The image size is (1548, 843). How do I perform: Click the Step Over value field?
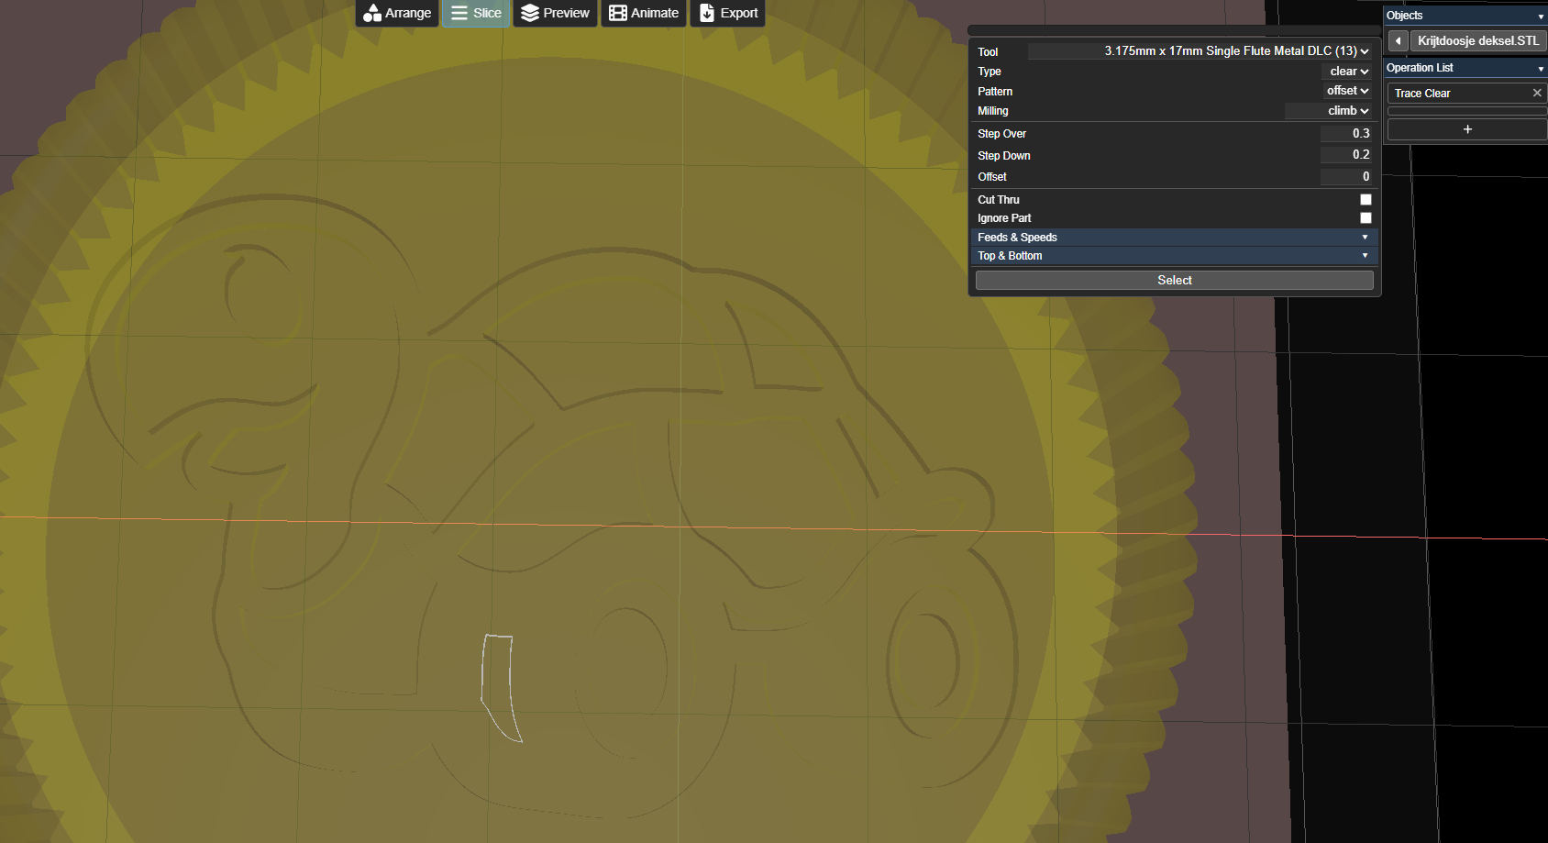pos(1345,133)
